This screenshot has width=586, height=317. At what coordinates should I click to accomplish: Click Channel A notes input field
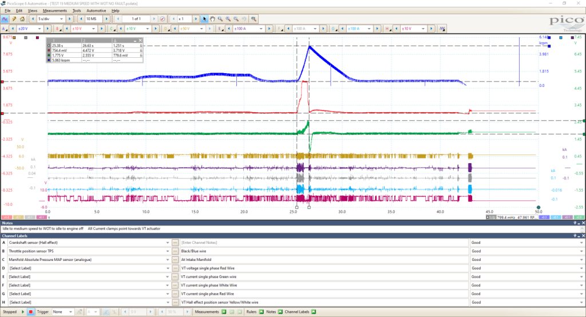click(x=324, y=243)
